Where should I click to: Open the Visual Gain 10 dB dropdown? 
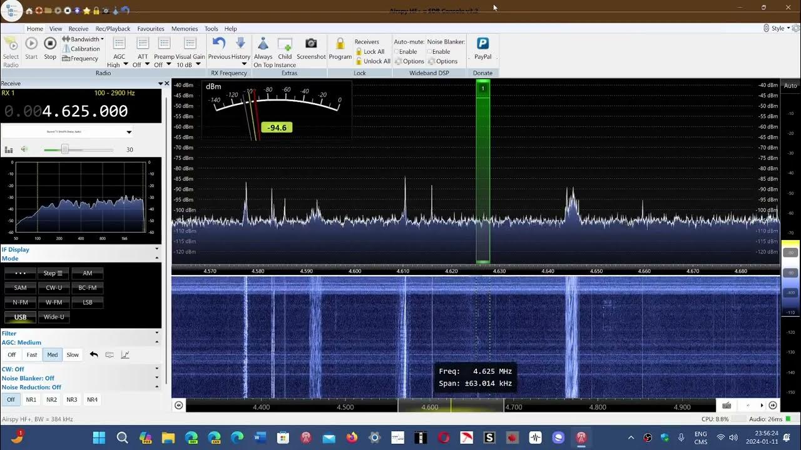[190, 64]
